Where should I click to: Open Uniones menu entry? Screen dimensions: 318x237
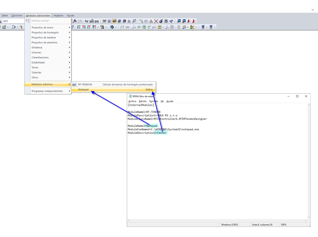point(48,53)
